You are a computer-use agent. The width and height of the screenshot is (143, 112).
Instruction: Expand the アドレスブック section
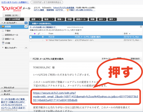pyautogui.click(x=2, y=88)
